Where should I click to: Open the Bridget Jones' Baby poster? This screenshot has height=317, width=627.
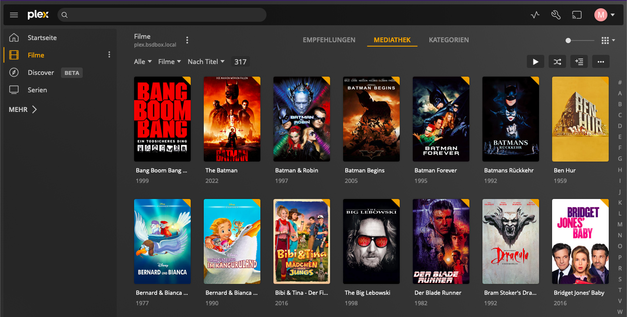click(580, 241)
